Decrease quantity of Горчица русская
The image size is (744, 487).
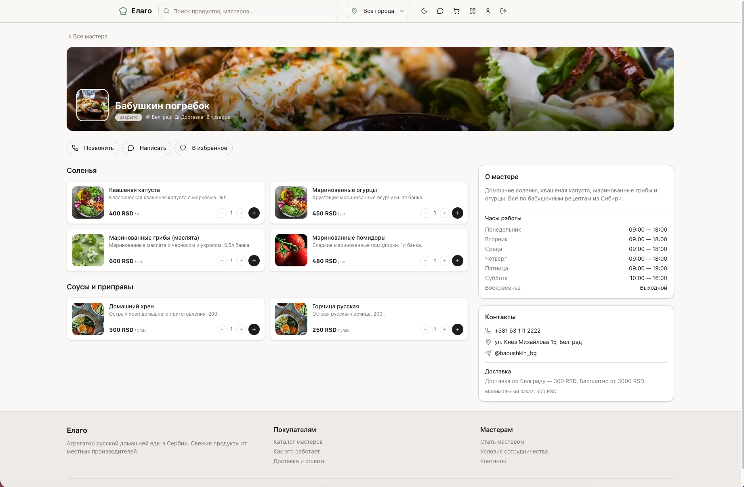pyautogui.click(x=425, y=329)
